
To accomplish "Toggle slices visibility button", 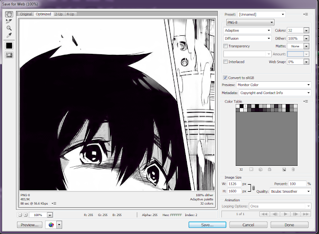I will coord(9,55).
